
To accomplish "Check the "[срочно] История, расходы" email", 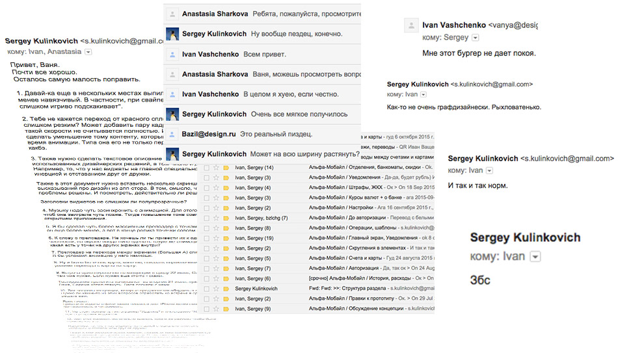I will click(206, 278).
